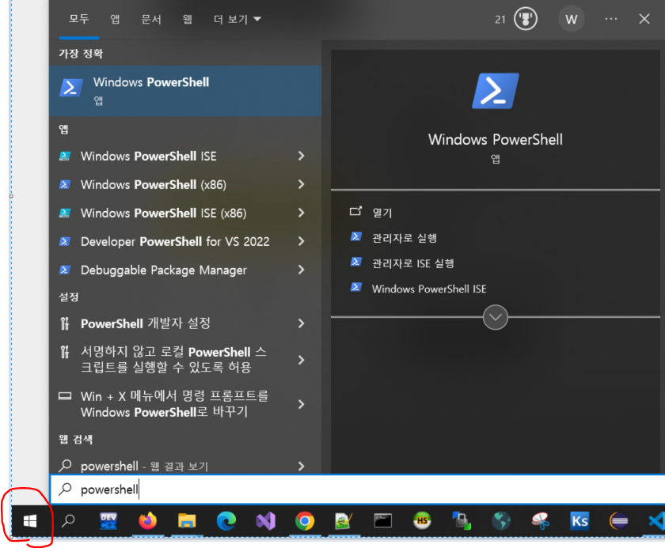
Task: Click the Windows Start button
Action: click(30, 521)
